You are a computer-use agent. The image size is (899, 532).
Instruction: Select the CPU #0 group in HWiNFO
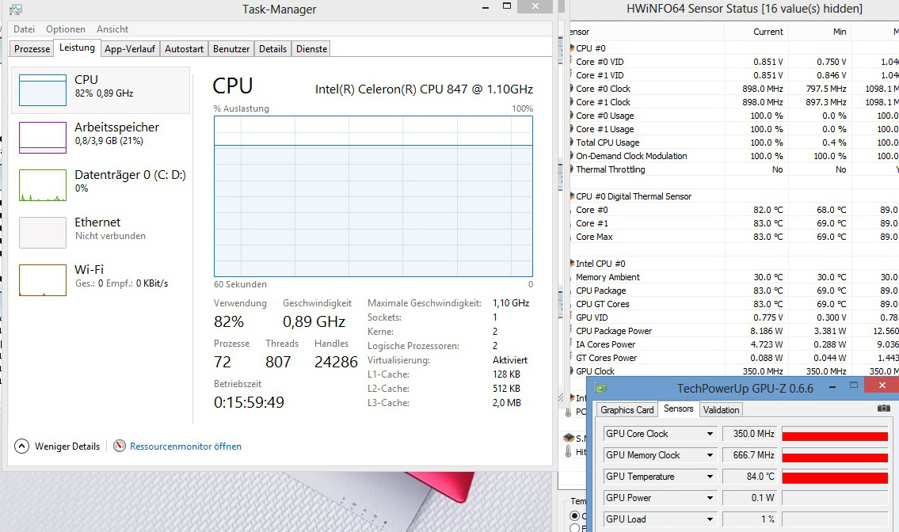734,48
